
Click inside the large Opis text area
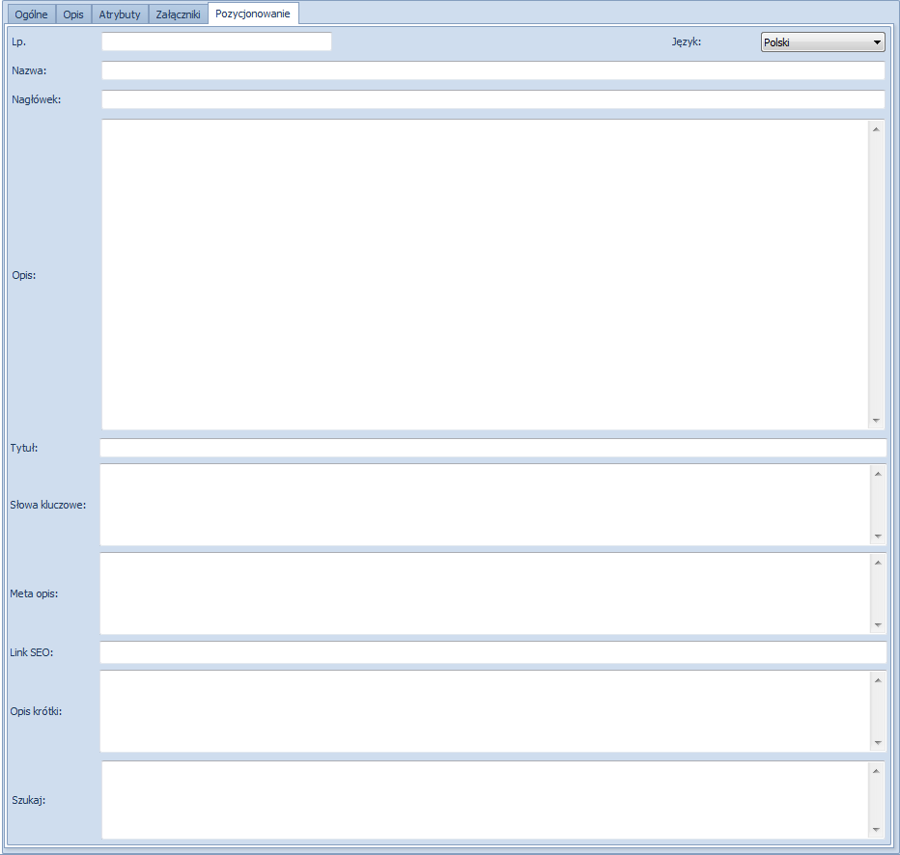[485, 275]
